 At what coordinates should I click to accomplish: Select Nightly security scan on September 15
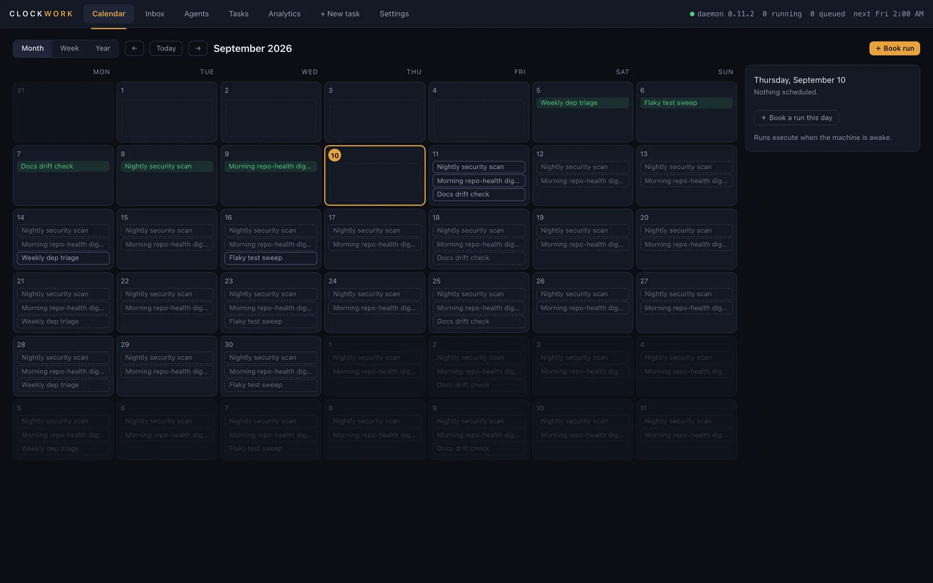click(x=167, y=230)
